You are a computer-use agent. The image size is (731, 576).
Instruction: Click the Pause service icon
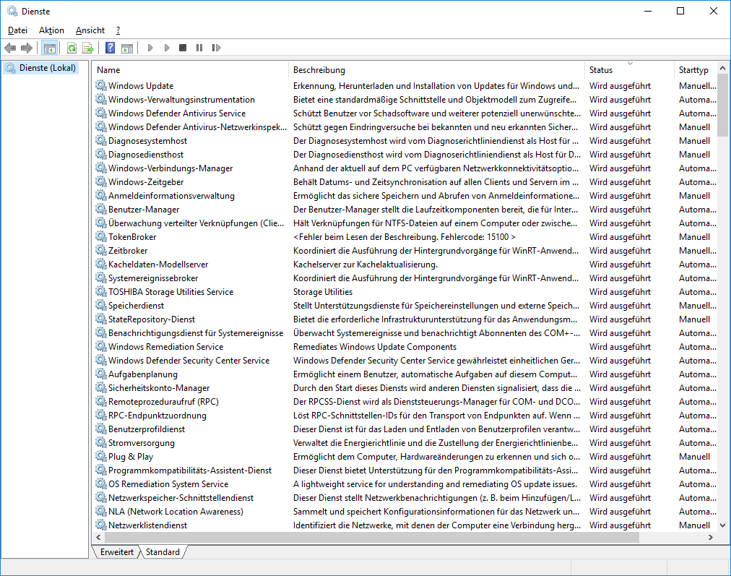point(199,48)
